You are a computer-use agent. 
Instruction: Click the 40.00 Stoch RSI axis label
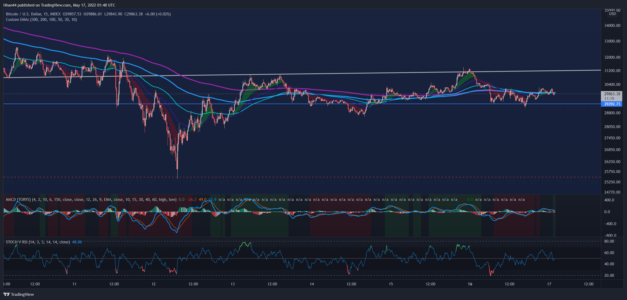(x=609, y=264)
